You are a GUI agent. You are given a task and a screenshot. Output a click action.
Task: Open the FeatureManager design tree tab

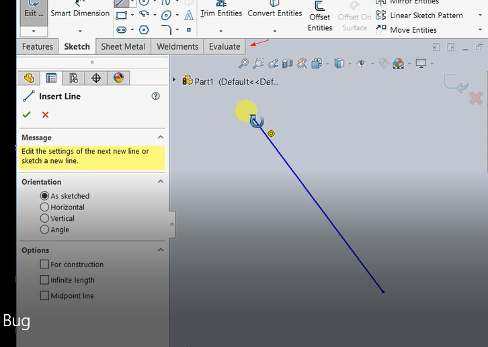coord(29,78)
